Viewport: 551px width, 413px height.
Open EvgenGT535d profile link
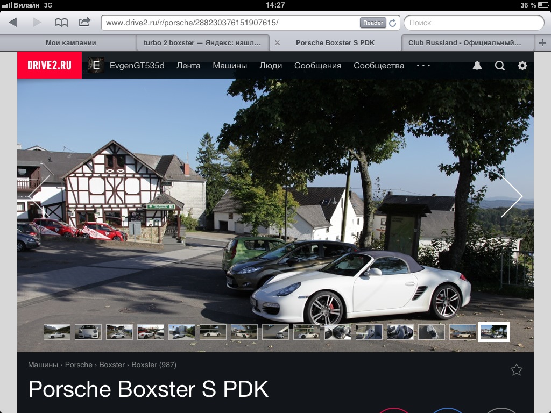137,66
